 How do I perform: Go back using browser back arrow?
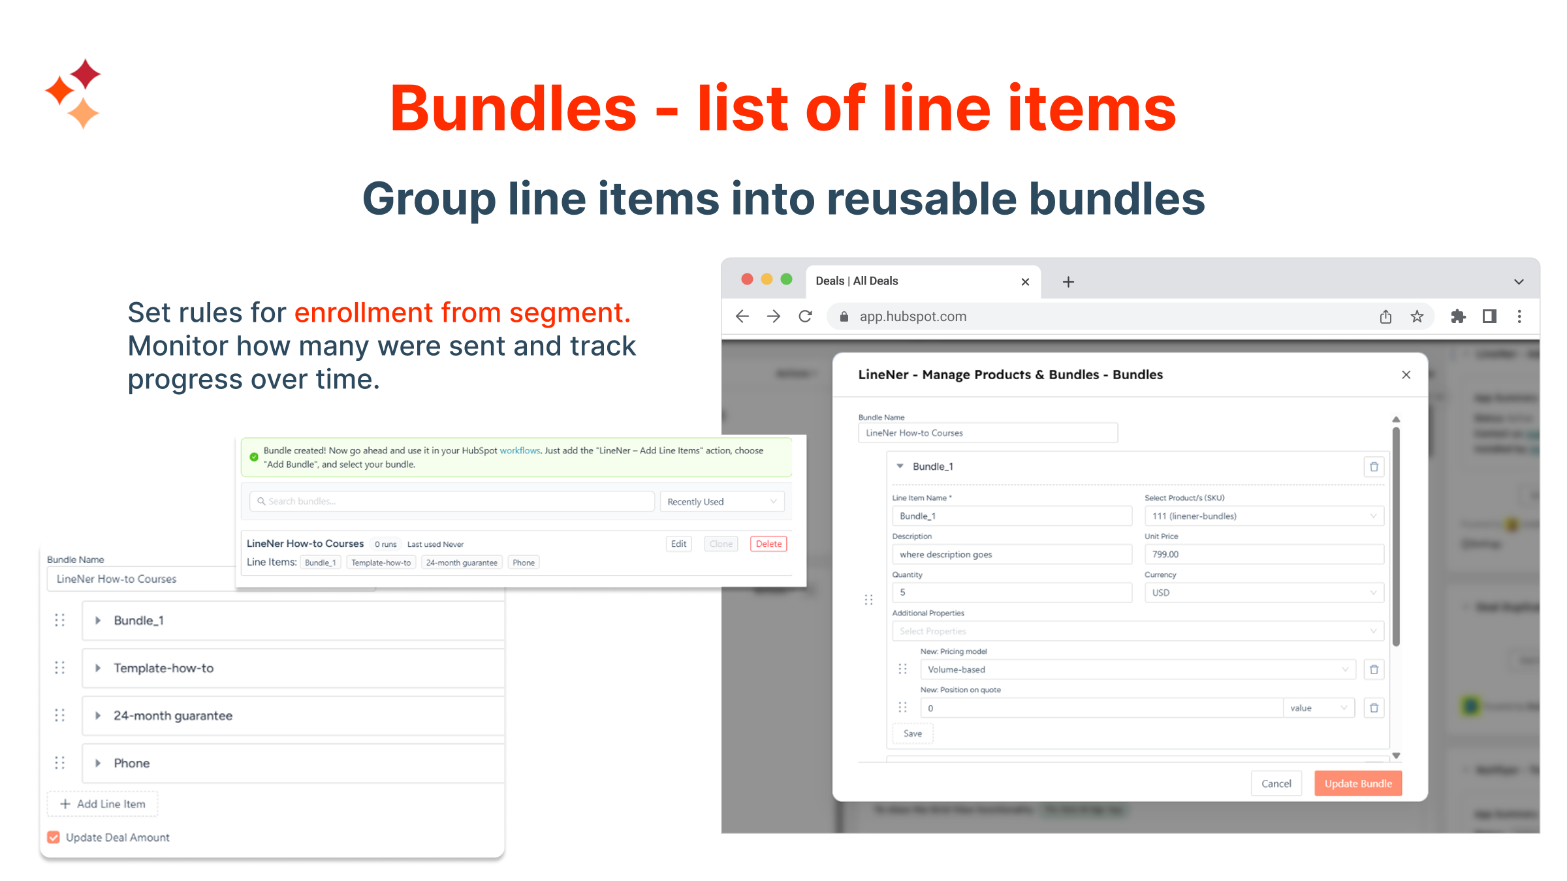[x=742, y=317]
